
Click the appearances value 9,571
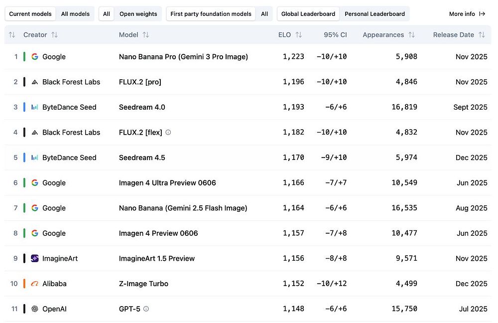406,258
